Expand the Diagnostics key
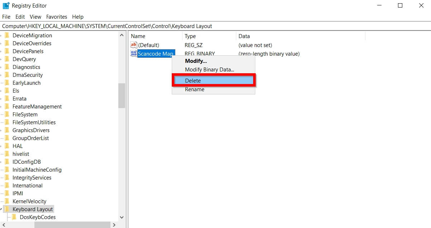This screenshot has height=228, width=431. [x=2, y=67]
